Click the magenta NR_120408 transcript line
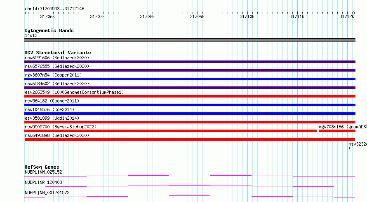 190,186
